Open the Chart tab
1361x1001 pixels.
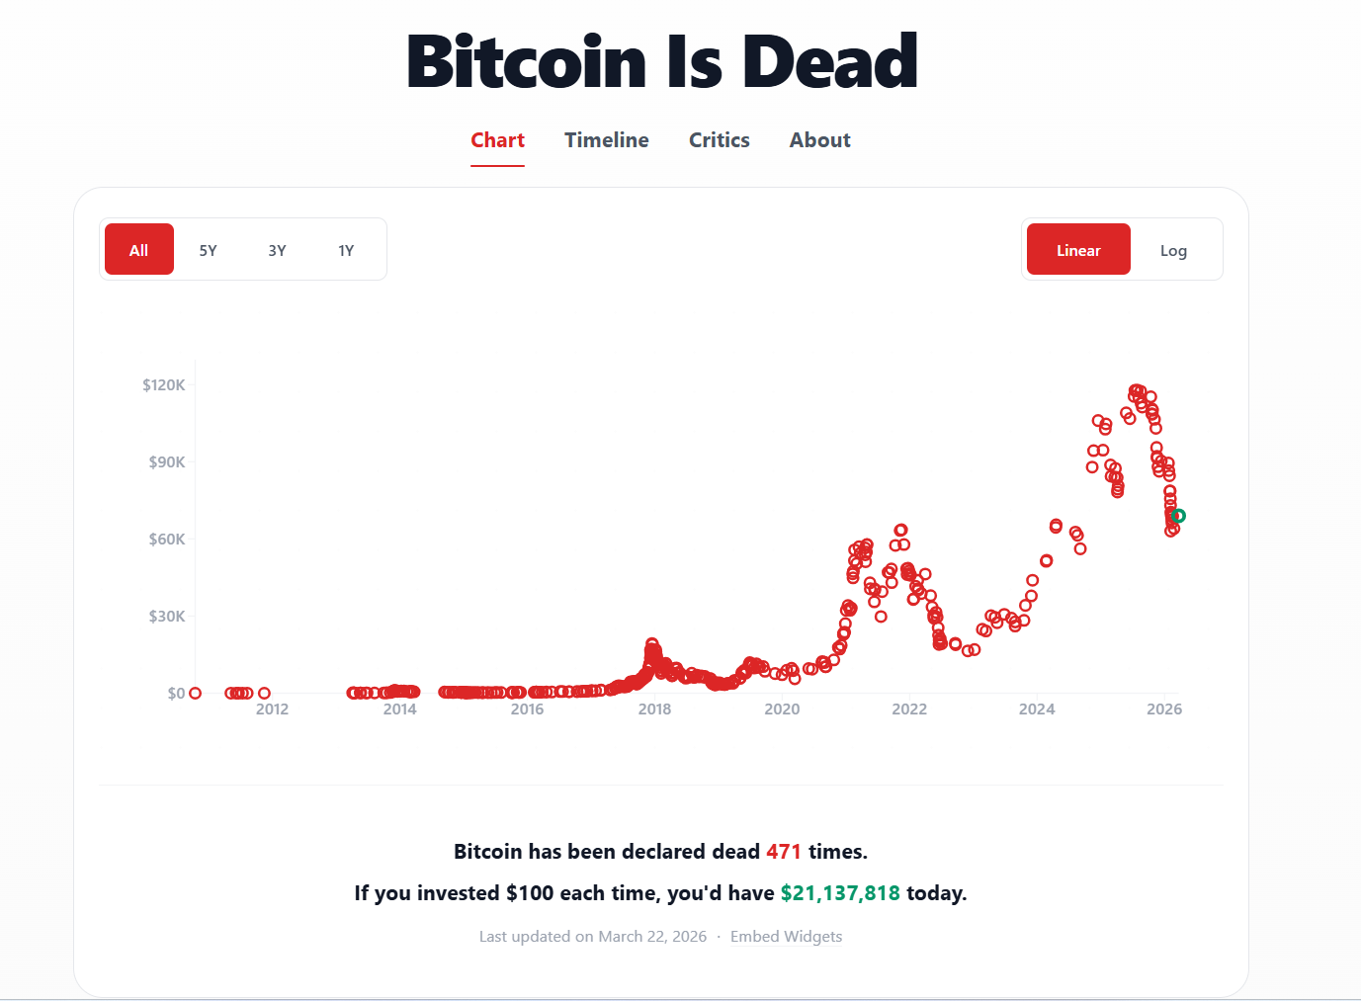click(x=497, y=140)
